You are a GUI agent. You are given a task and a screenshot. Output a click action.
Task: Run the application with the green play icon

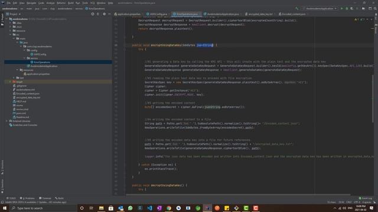tap(341, 8)
